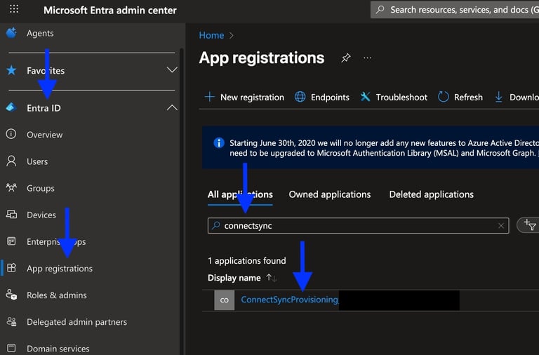Screen dimensions: 539x355
Task: Click the Delegated admin partners icon
Action: click(x=11, y=321)
